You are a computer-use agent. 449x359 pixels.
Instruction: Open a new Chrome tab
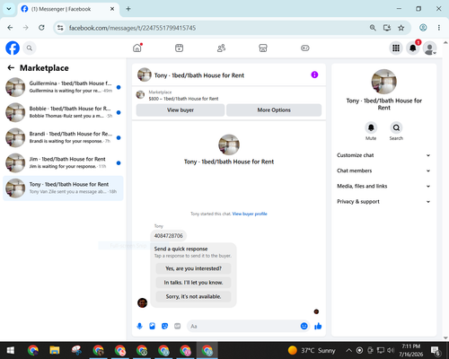128,9
